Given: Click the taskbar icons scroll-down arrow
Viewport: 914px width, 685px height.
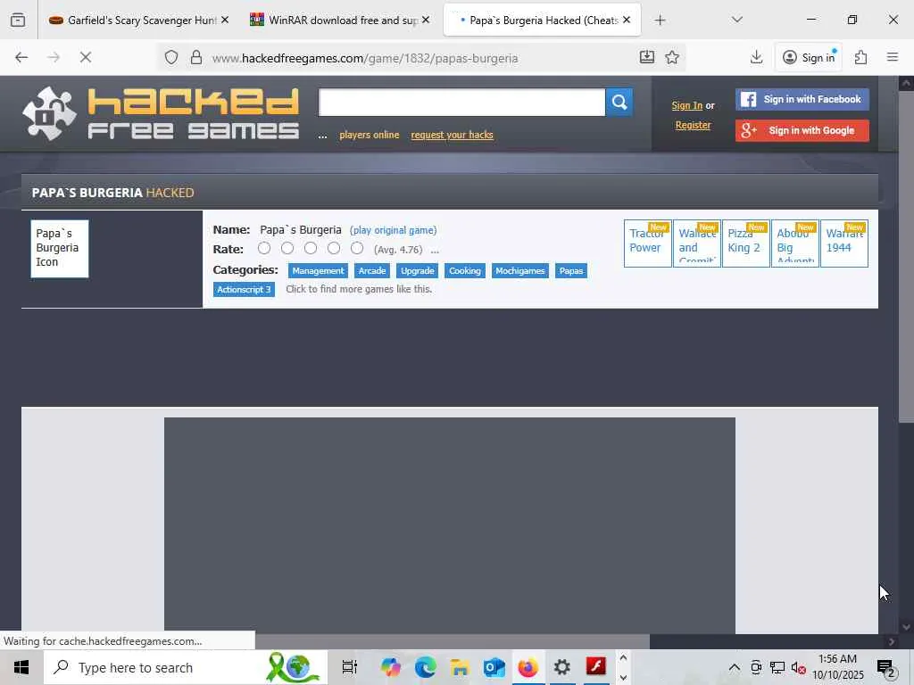Looking at the screenshot, I should [x=623, y=678].
